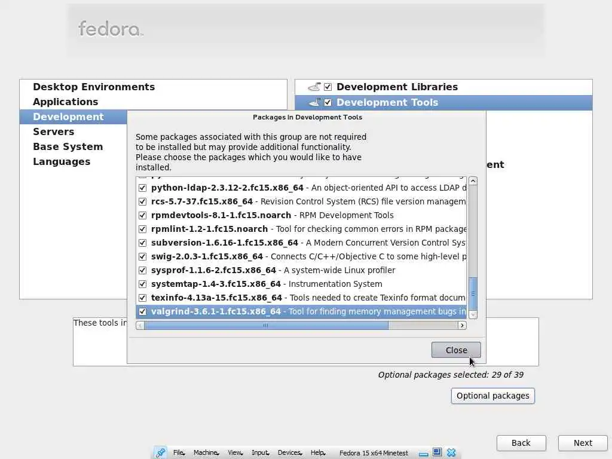The width and height of the screenshot is (612, 459).
Task: Select the sysprof-1.1.6-2.fc15.x86_64 row
Action: tap(301, 270)
